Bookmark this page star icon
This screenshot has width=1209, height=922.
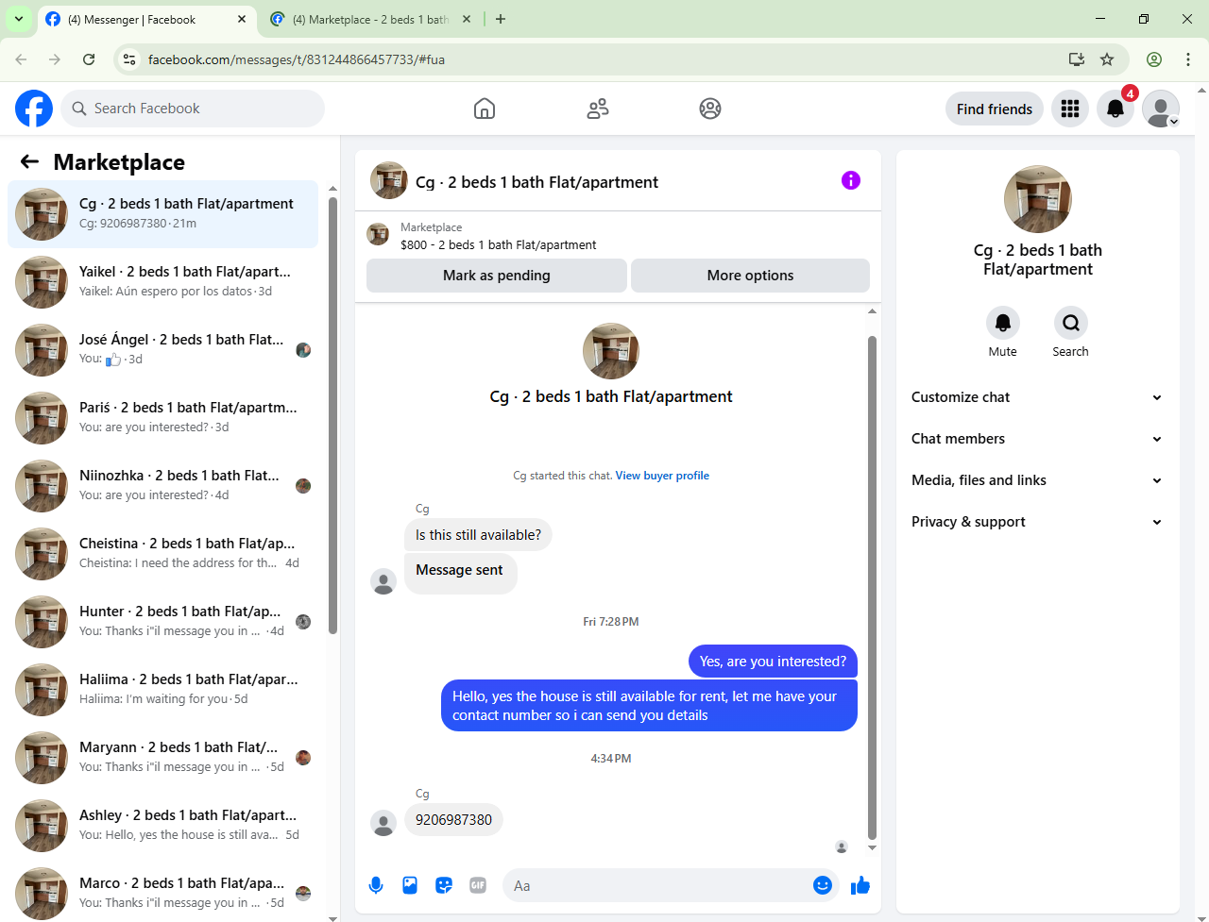(x=1107, y=59)
